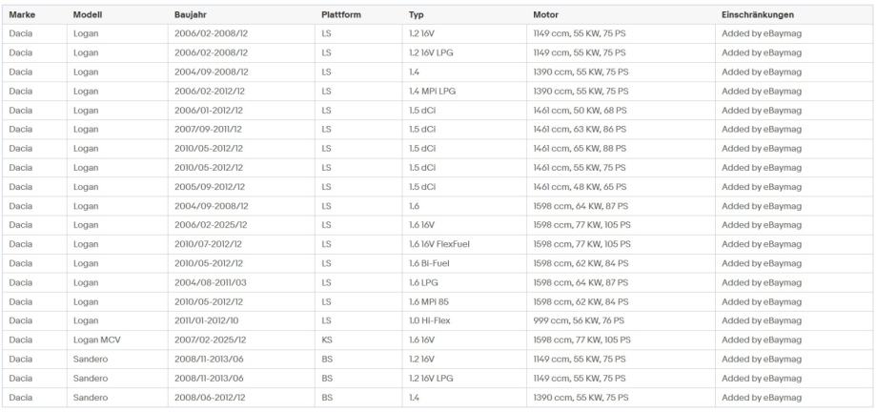Image resolution: width=876 pixels, height=412 pixels.
Task: Click the Modell column header
Action: tap(89, 15)
